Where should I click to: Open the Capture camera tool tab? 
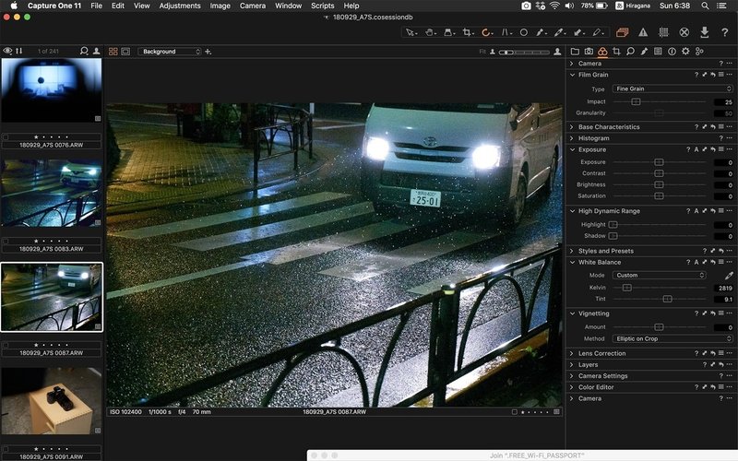tap(589, 52)
